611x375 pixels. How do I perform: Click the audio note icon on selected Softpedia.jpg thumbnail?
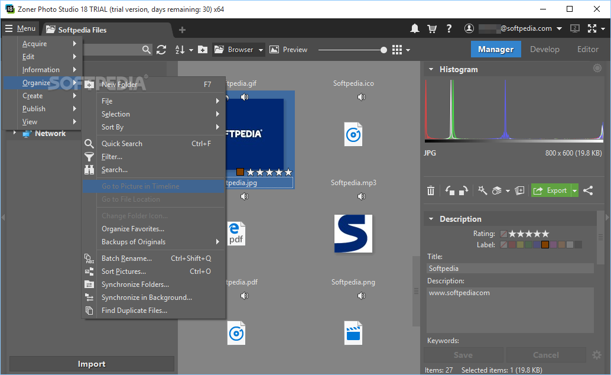coord(244,97)
